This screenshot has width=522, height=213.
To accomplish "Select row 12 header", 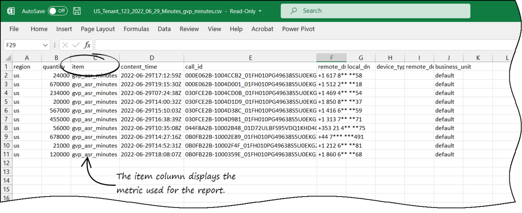I will pos(7,163).
